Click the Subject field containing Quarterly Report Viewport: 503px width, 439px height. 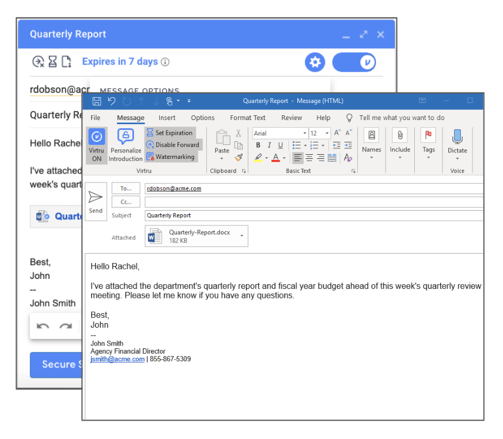click(314, 215)
